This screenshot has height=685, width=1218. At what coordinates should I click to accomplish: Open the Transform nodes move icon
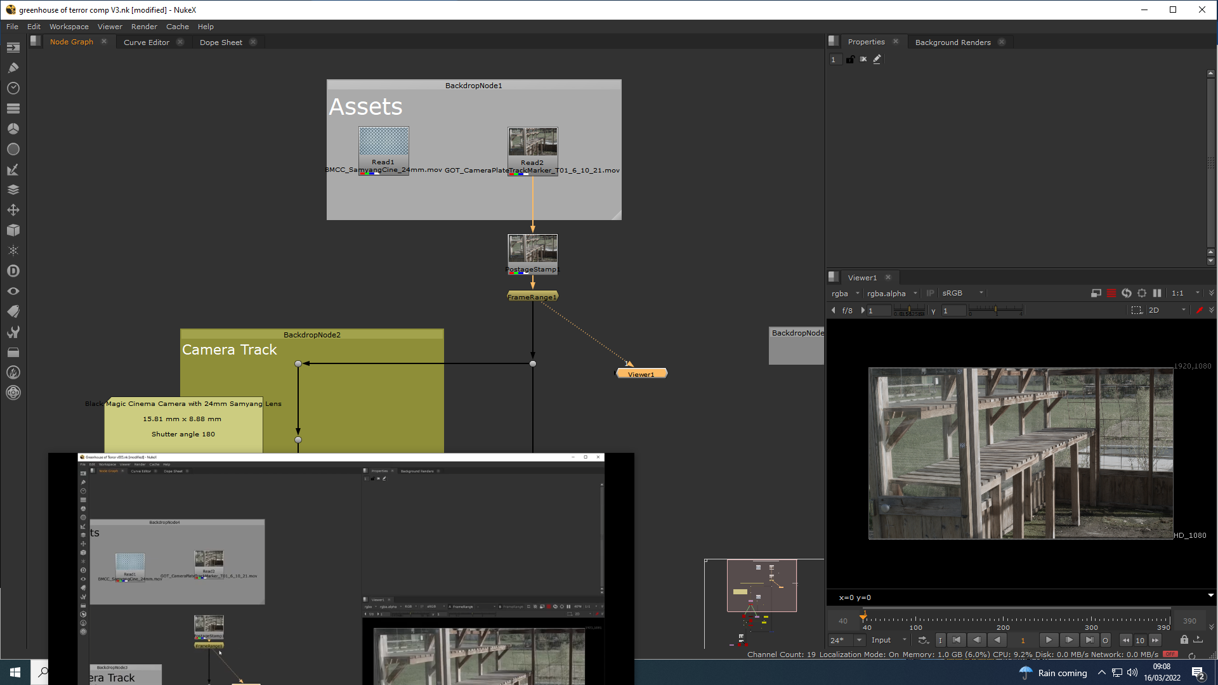click(x=13, y=210)
